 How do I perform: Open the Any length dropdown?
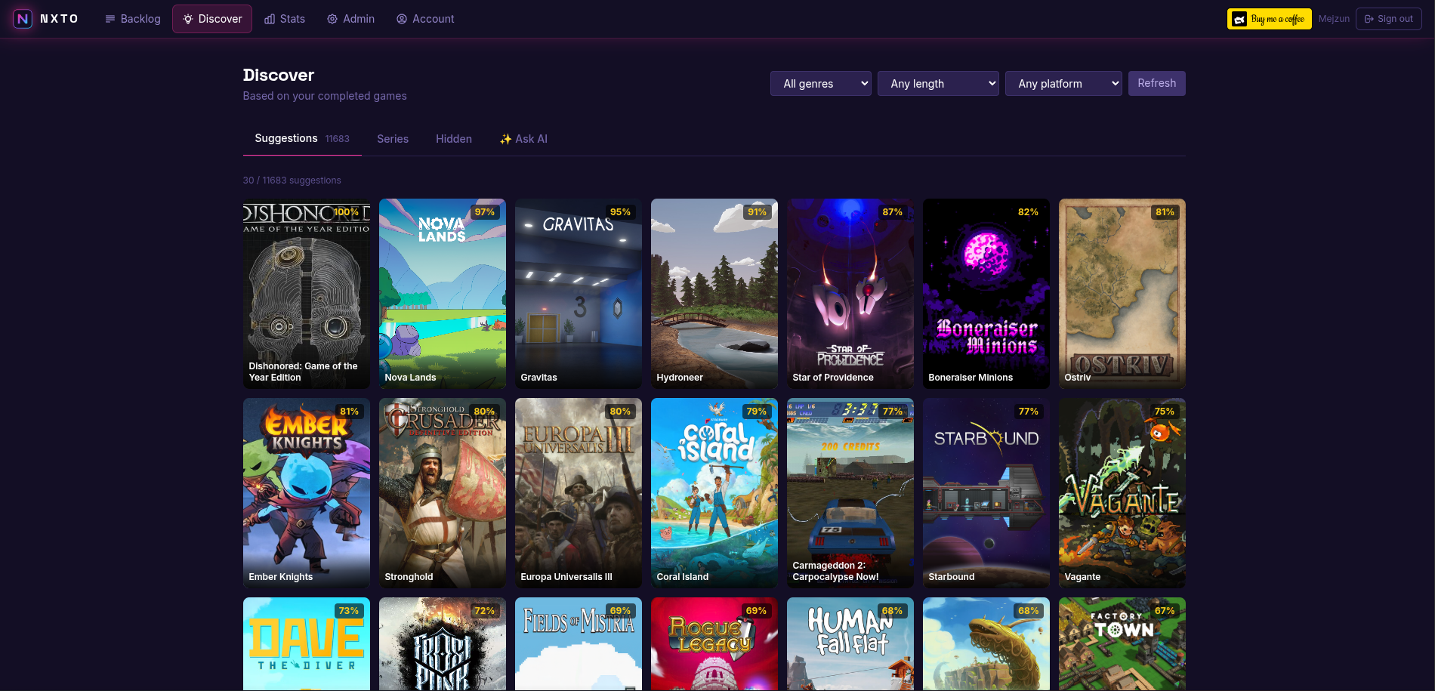938,84
